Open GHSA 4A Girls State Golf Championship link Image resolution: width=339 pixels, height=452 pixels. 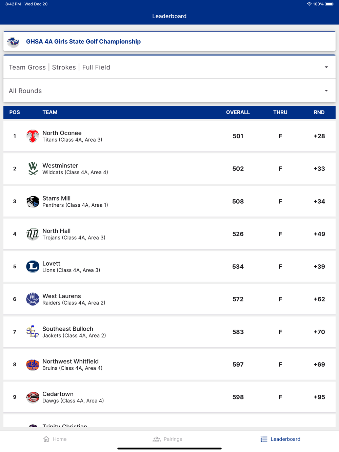83,42
